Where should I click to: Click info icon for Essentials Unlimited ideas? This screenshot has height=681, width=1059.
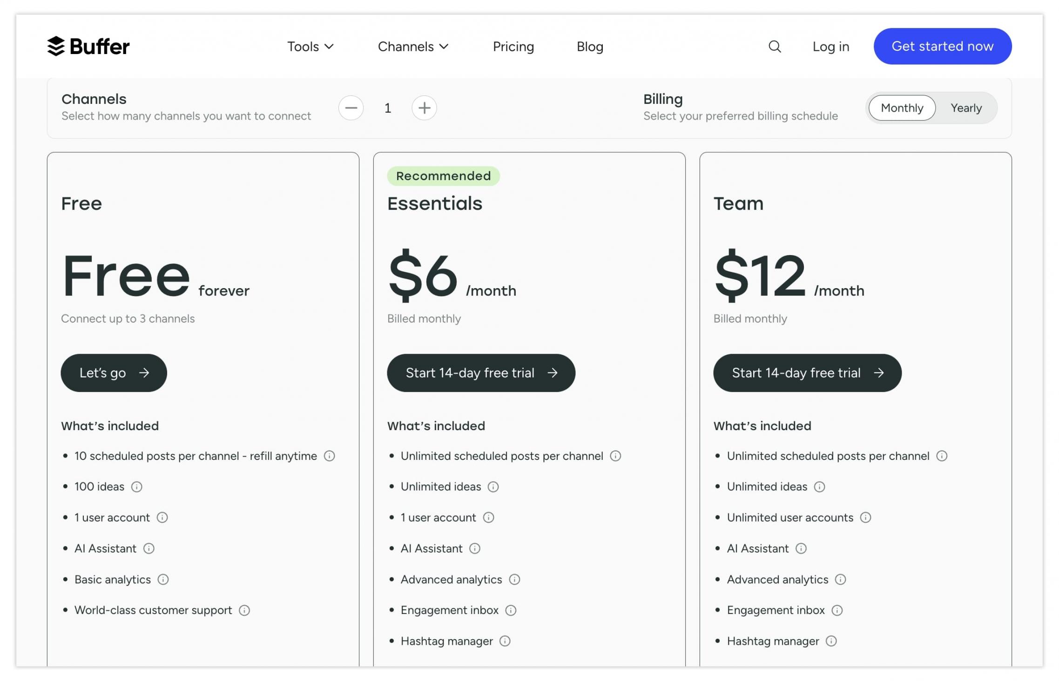pyautogui.click(x=493, y=486)
